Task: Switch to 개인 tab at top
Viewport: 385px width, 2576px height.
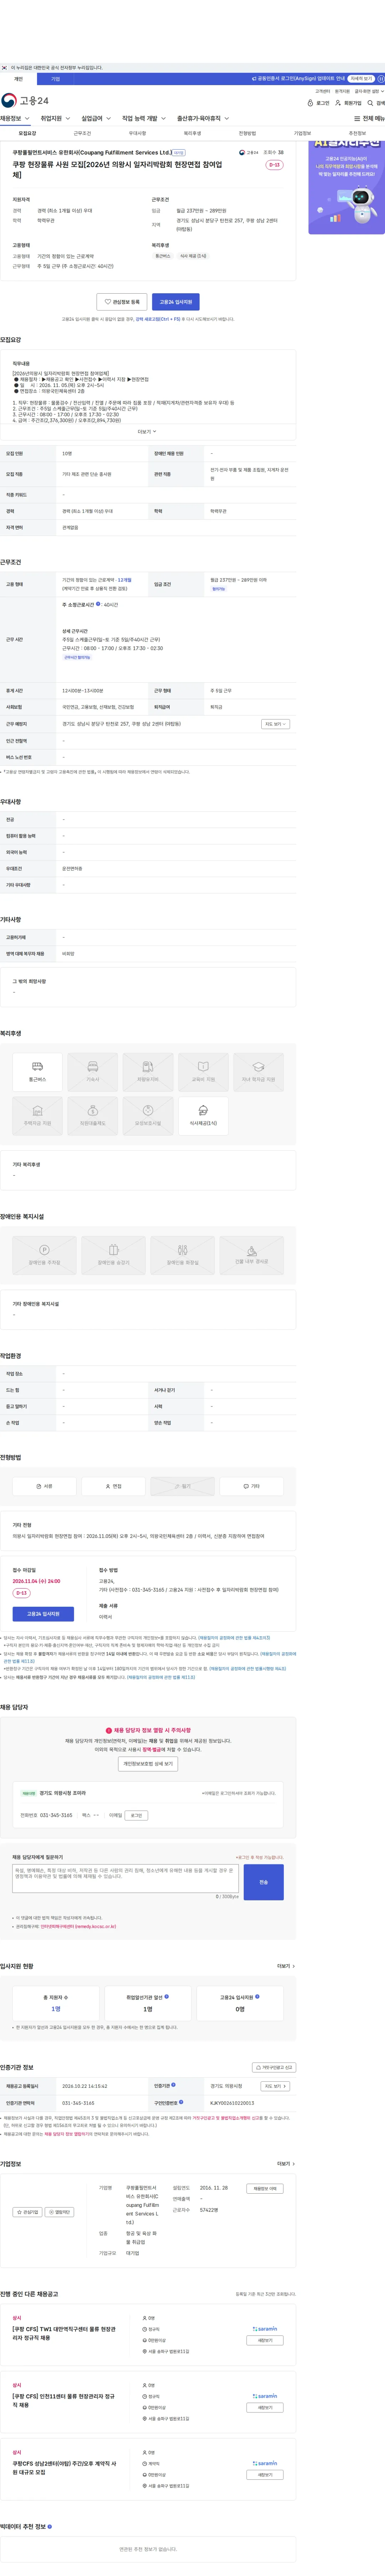Action: tap(18, 79)
